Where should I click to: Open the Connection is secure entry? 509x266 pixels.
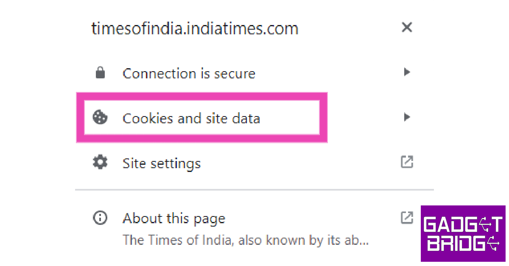click(189, 74)
